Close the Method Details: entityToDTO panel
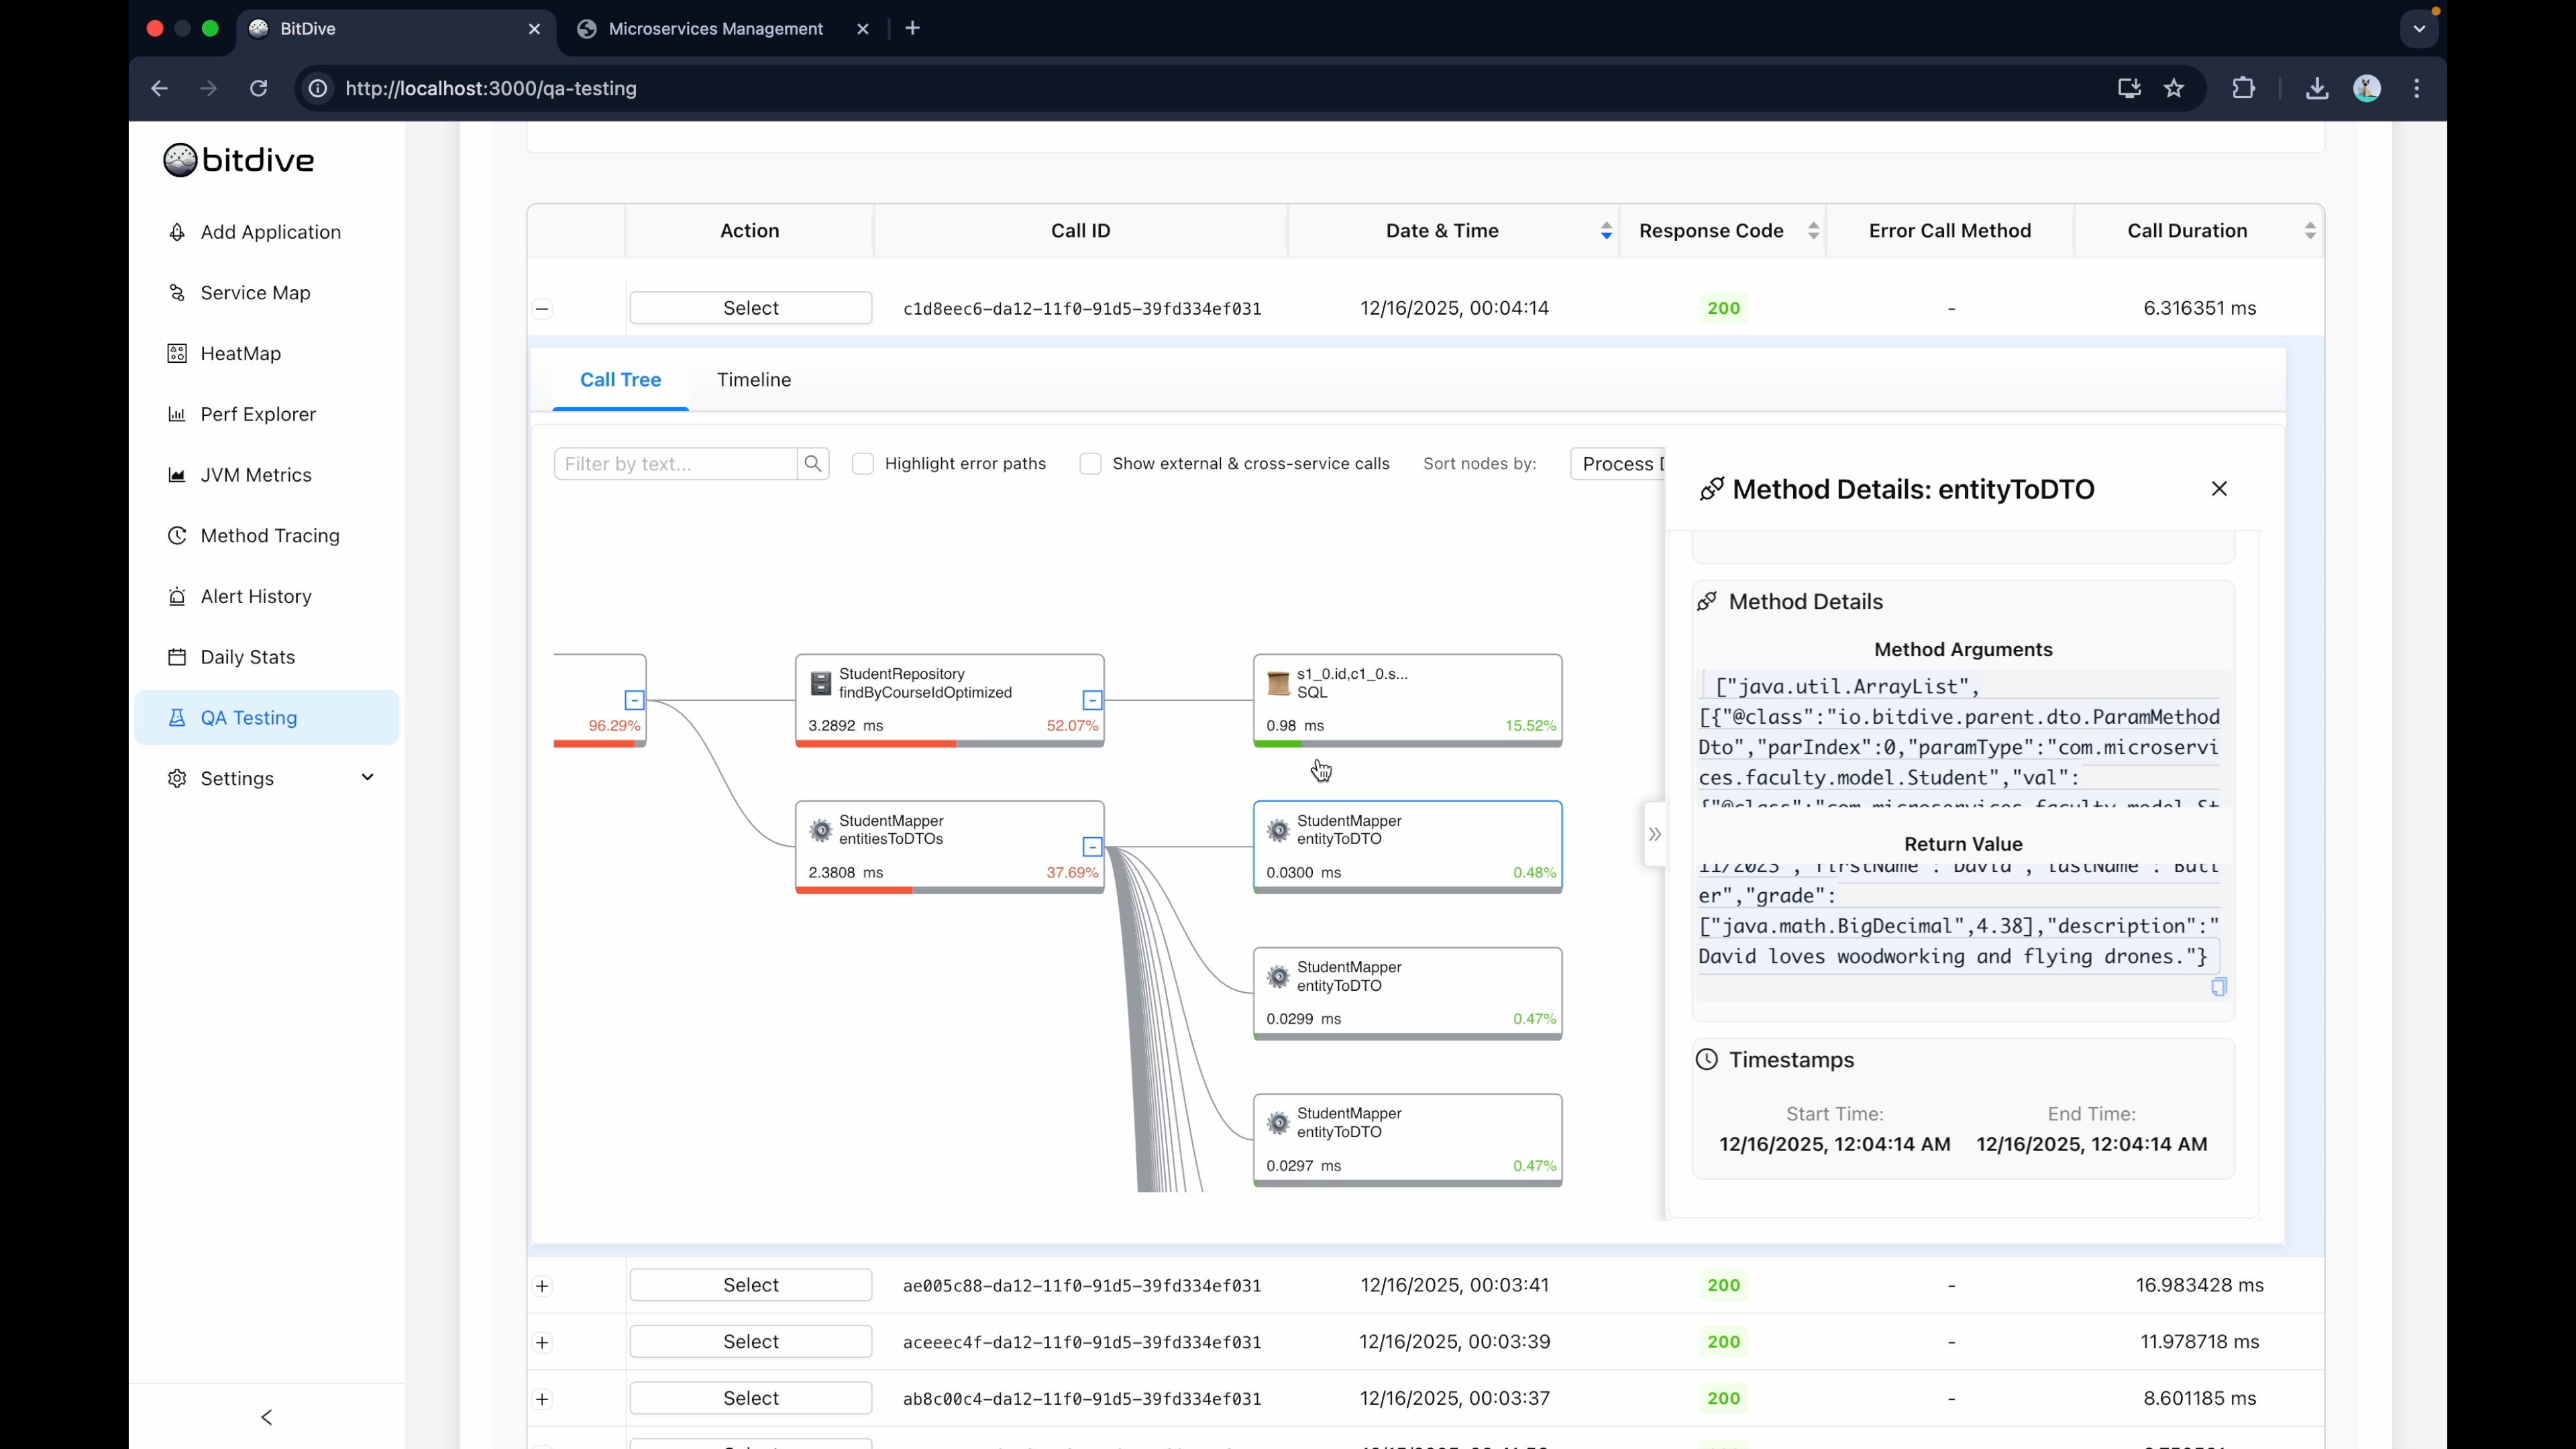 coord(2219,489)
